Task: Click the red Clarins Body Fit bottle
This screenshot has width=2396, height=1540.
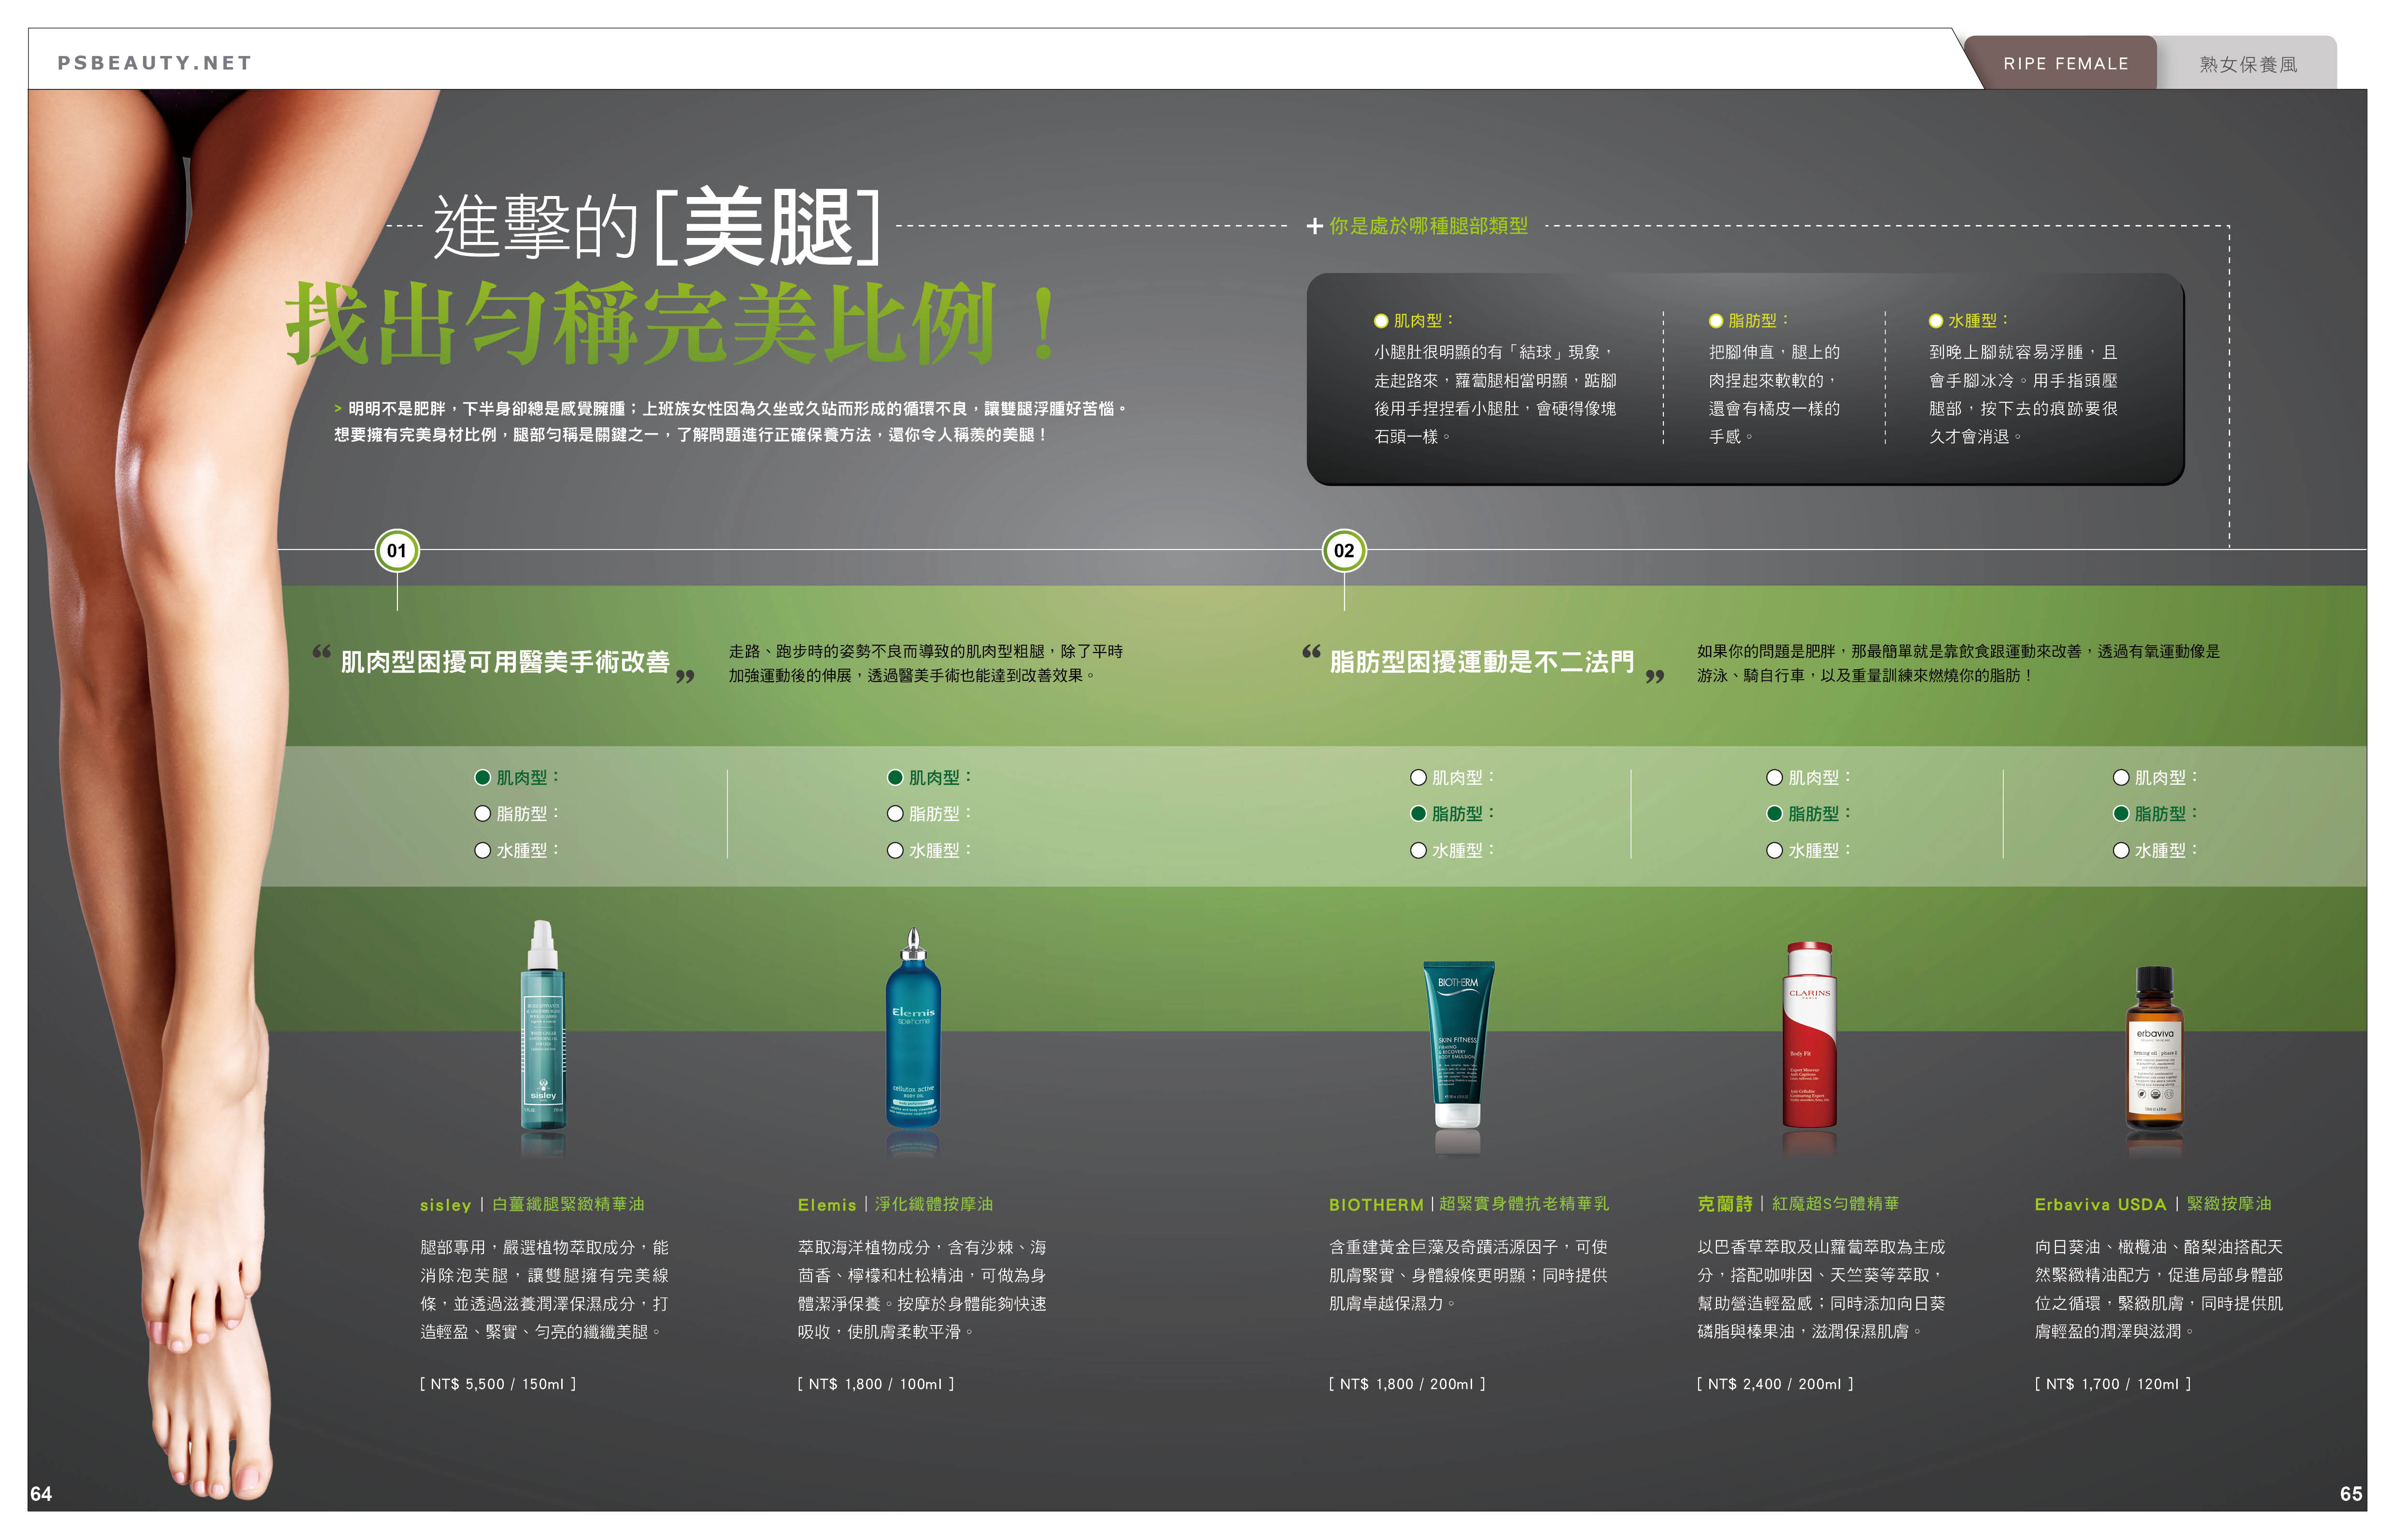Action: coord(1809,1040)
